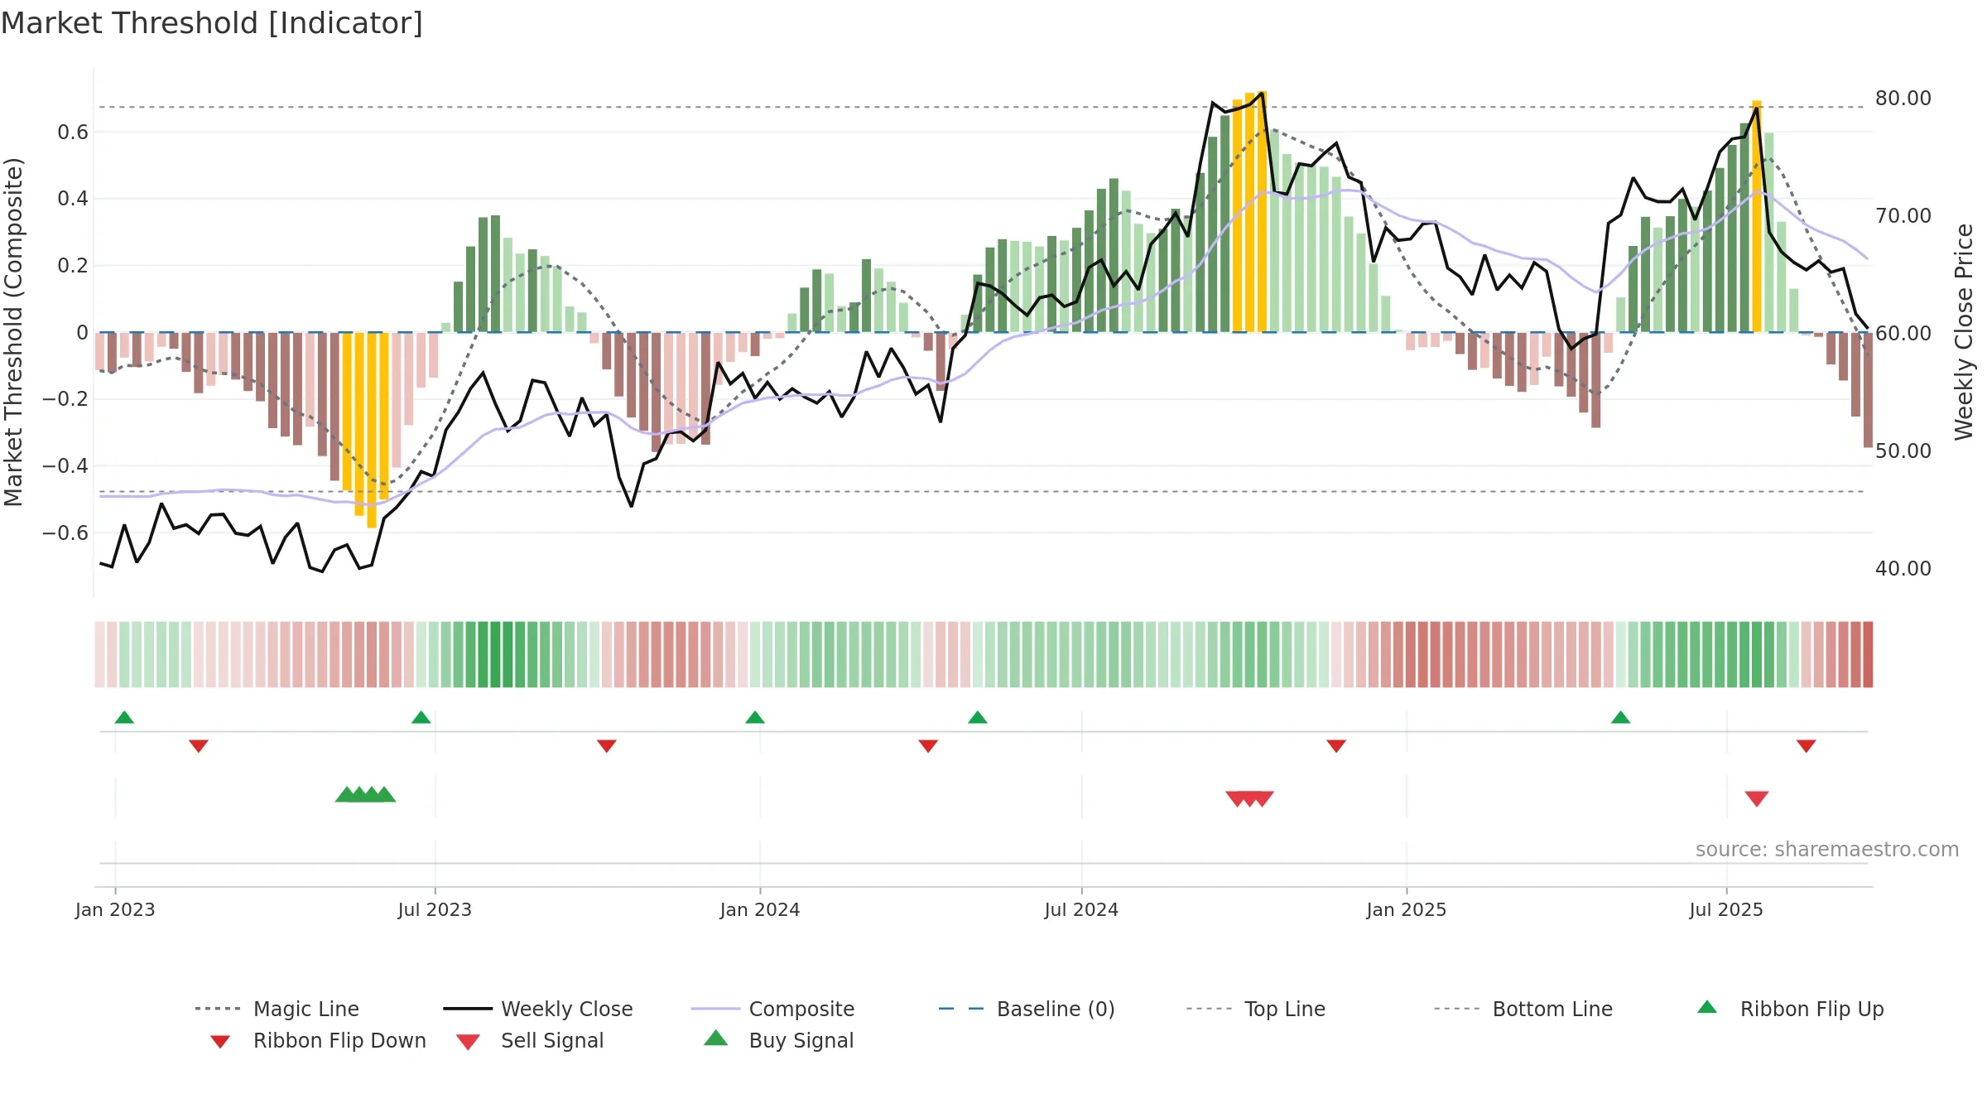
Task: Click the source: sharemaestro.com text
Action: [x=1827, y=850]
